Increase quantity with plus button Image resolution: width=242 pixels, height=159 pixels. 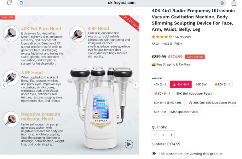pyautogui.click(x=171, y=135)
